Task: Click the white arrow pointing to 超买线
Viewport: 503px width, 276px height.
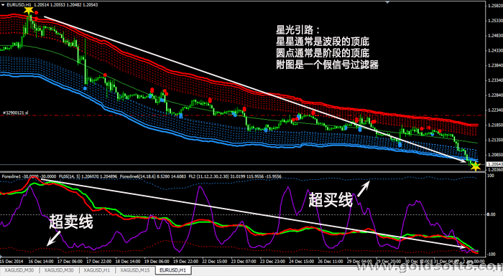Action: pos(364,189)
